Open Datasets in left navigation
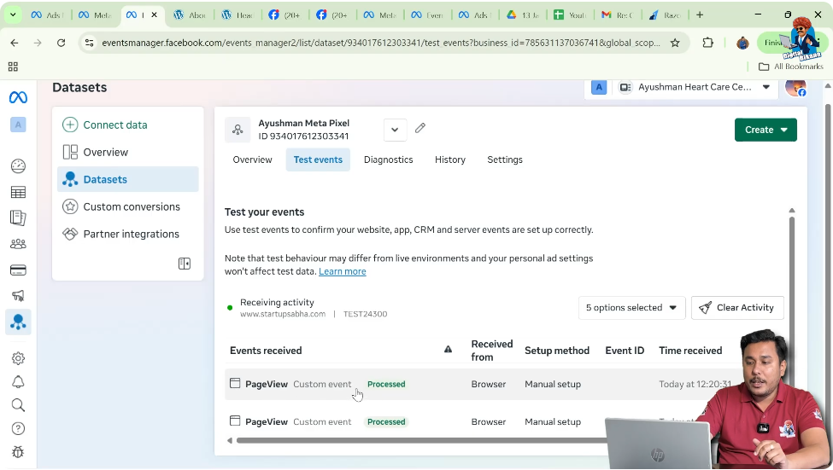The image size is (833, 470). (128, 179)
